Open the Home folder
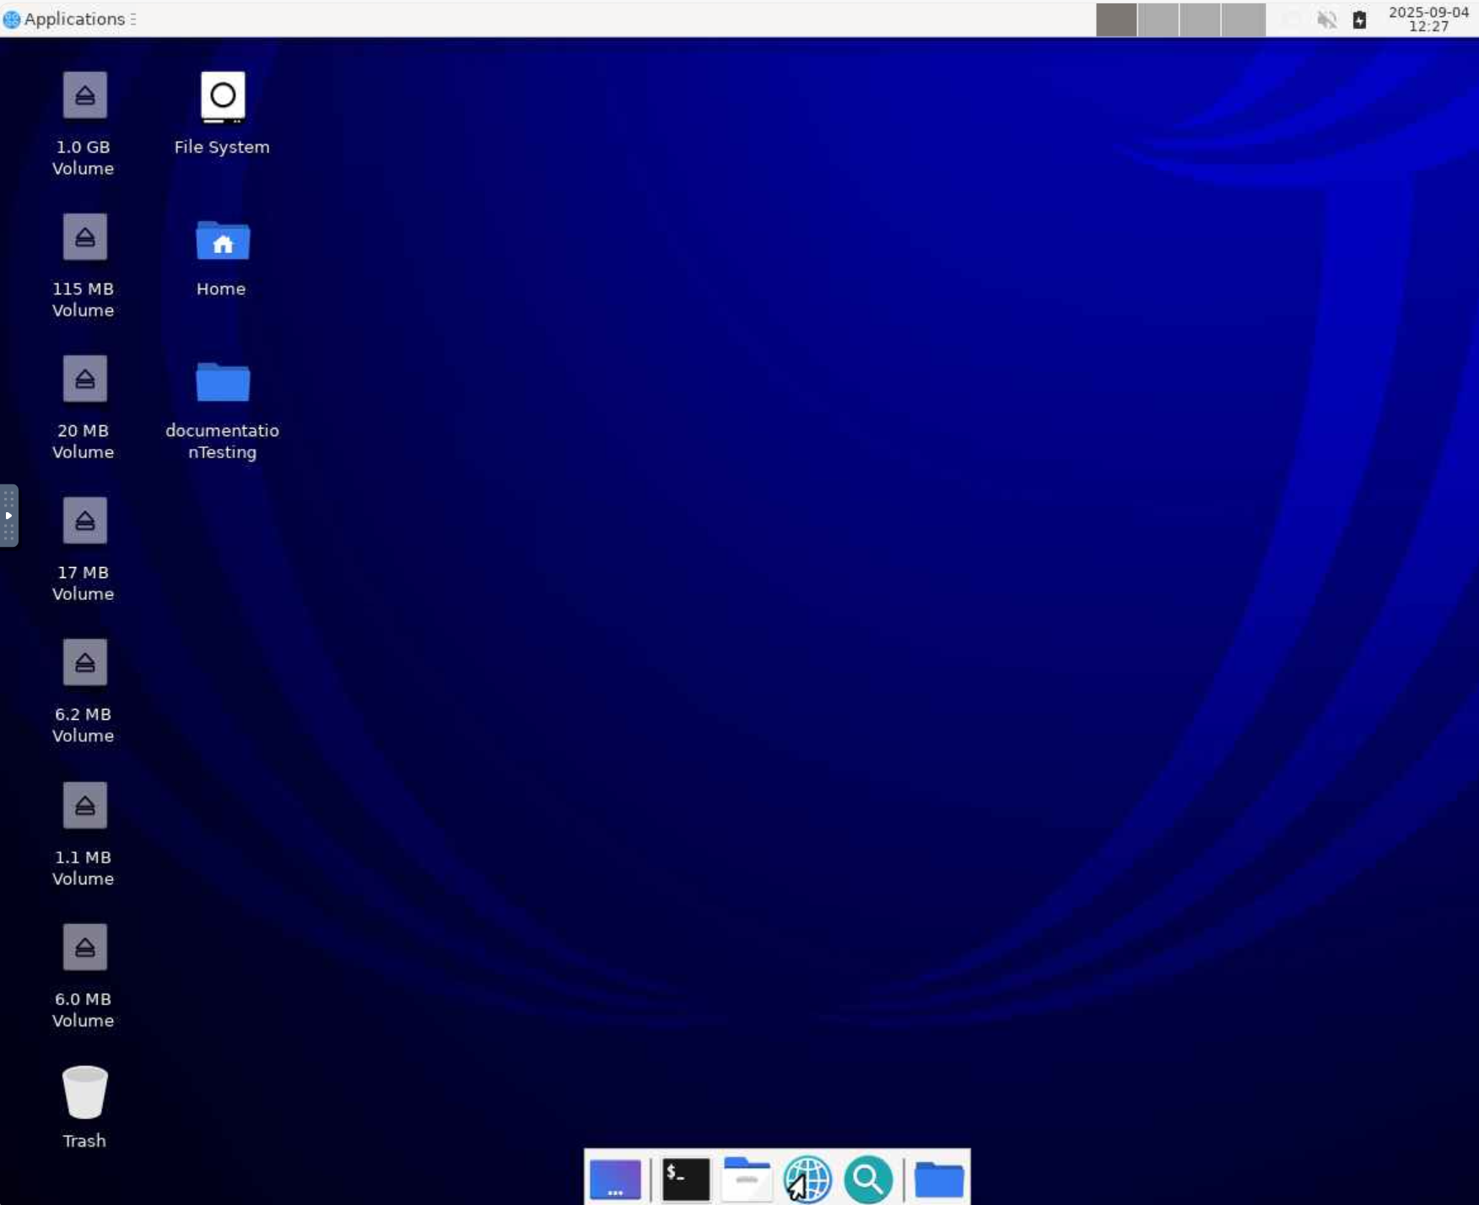The image size is (1479, 1205). coord(221,242)
